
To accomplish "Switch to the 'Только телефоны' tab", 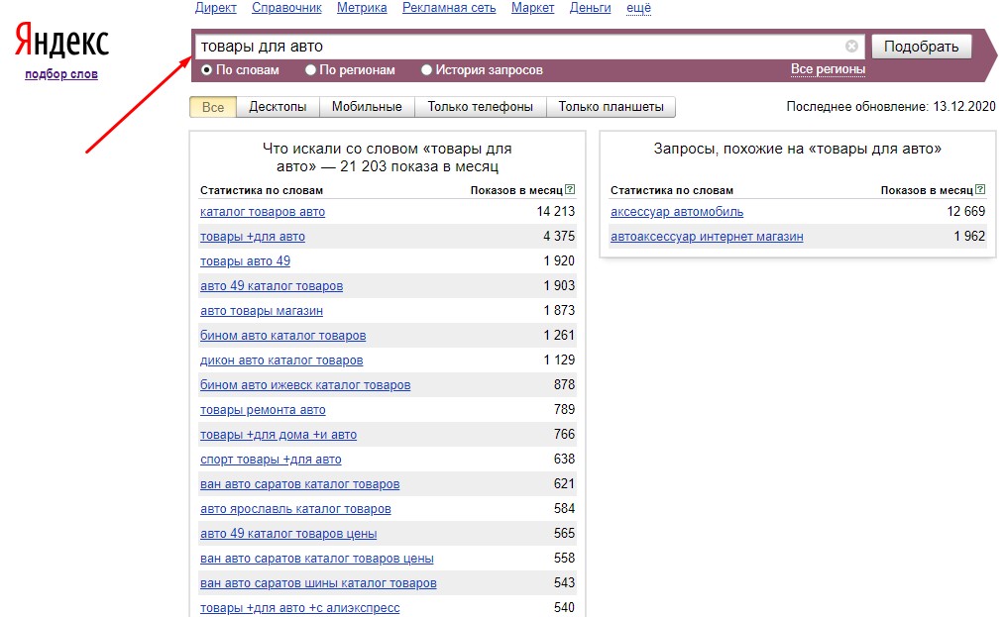I will (x=480, y=107).
